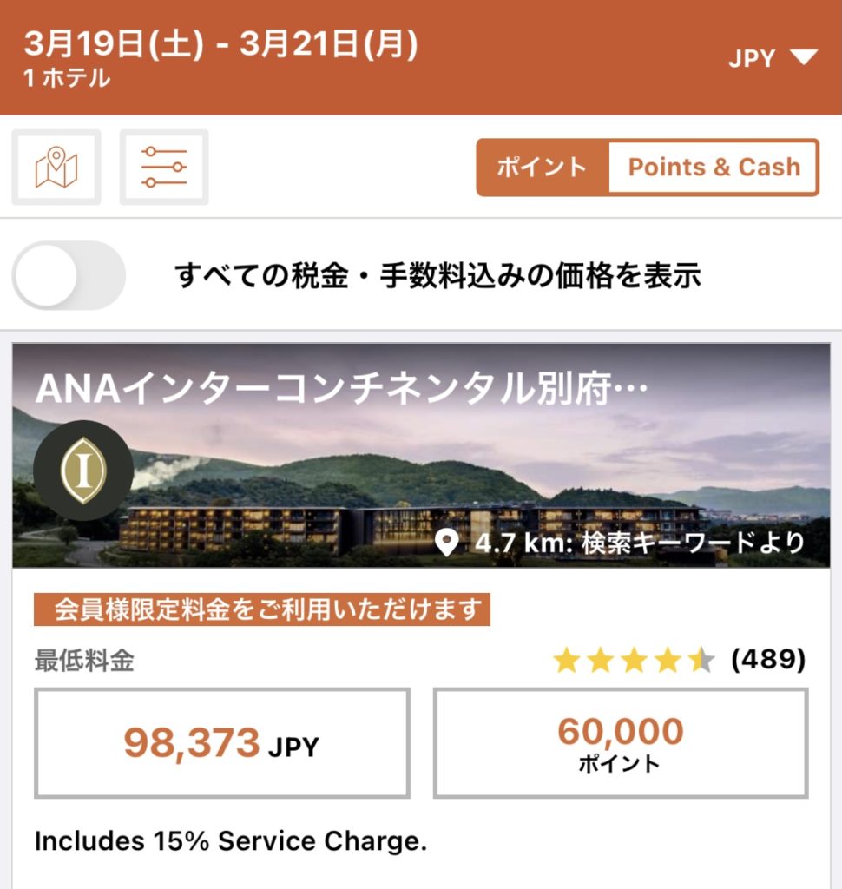Click the Includes 15% Service Charge note
842x889 pixels.
coord(231,841)
